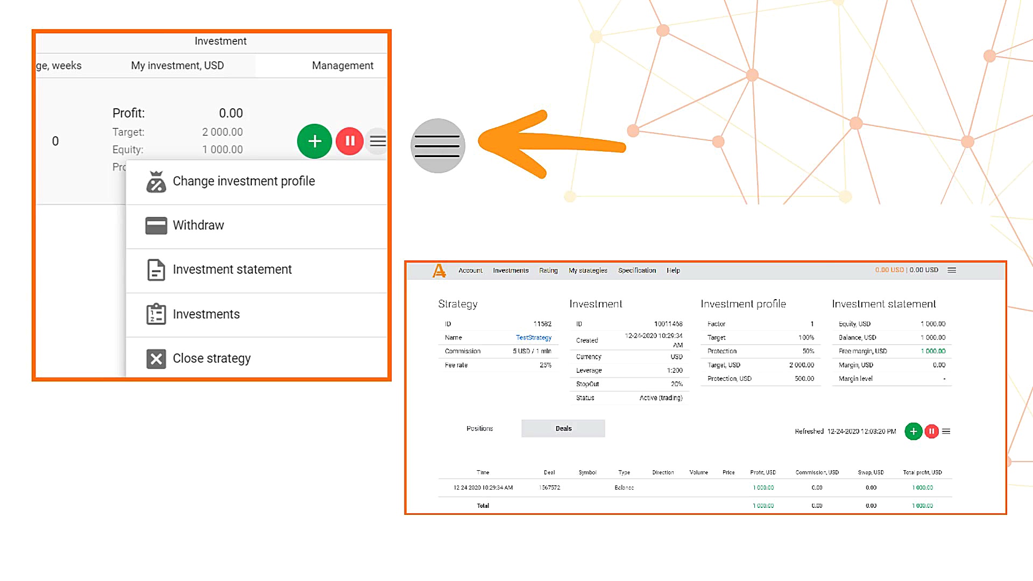Open the Specification page

[637, 271]
